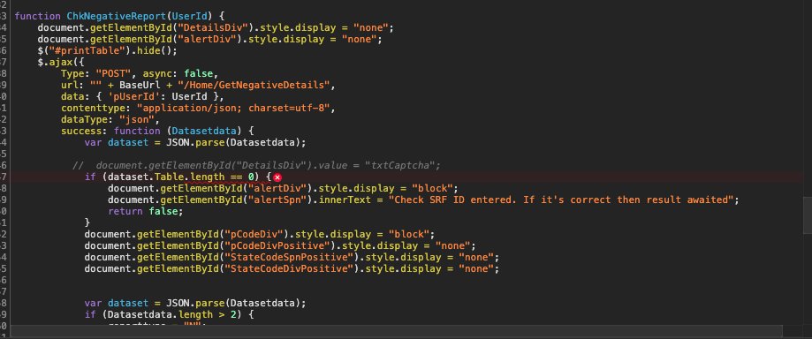Click the async property name
The width and height of the screenshot is (812, 339).
click(157, 73)
